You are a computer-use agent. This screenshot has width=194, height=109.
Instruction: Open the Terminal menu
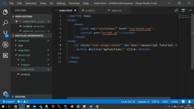(x=74, y=3)
